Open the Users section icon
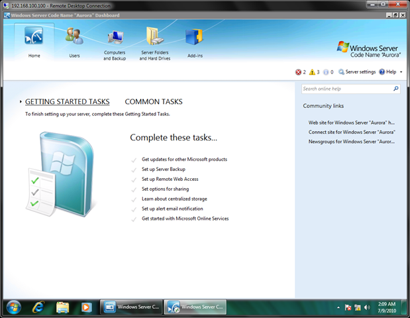410x318 pixels. pyautogui.click(x=74, y=36)
